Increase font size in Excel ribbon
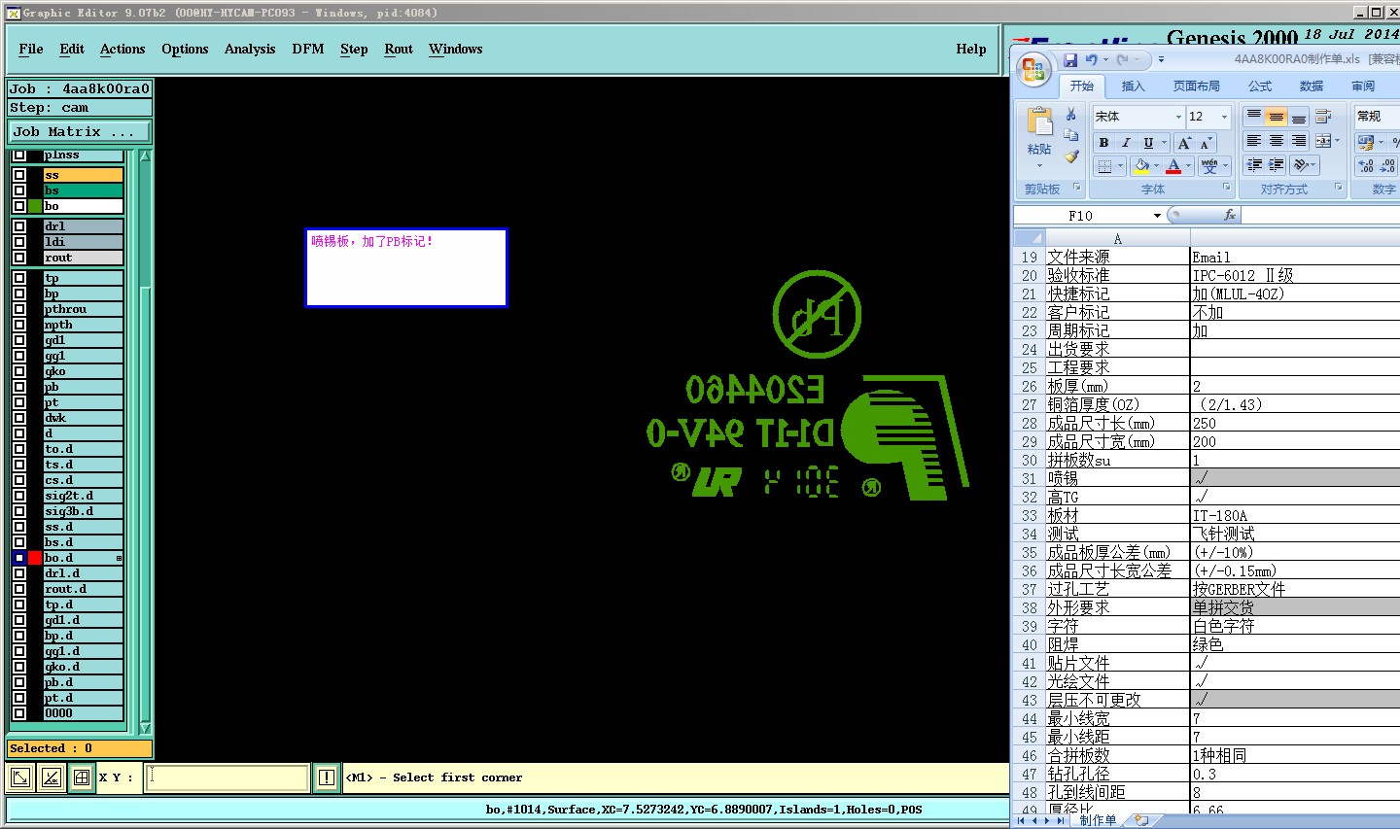This screenshot has height=829, width=1400. (1184, 143)
